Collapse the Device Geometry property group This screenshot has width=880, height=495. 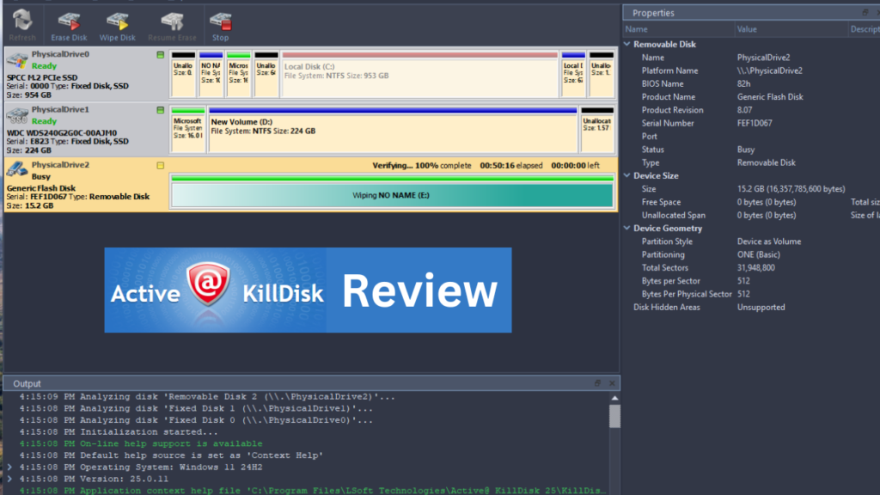[626, 228]
